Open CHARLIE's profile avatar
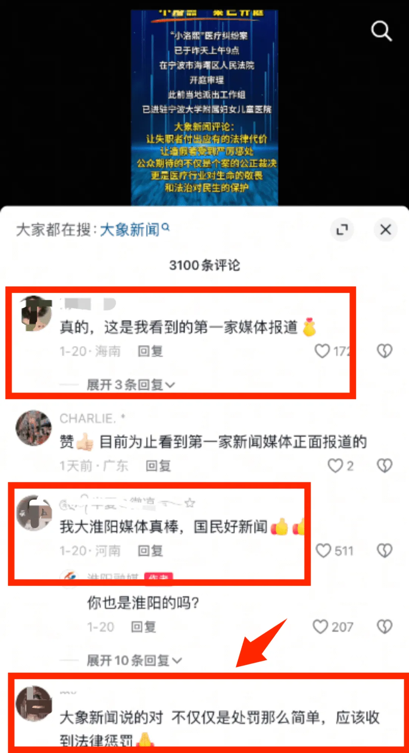The image size is (409, 753). point(34,428)
